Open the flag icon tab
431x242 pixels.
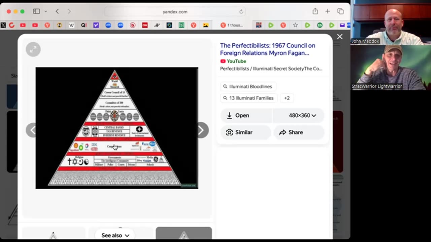[x=259, y=25]
